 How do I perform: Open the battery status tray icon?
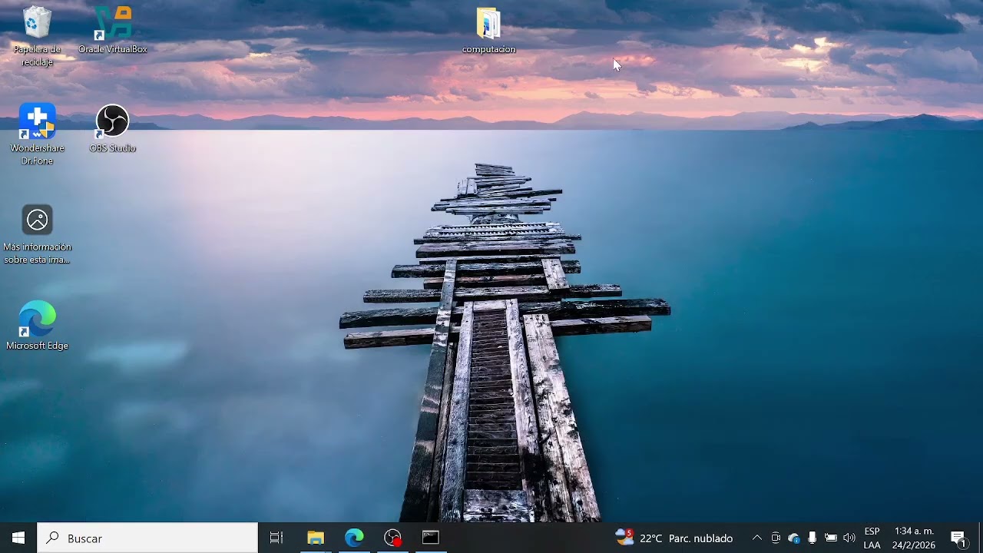(831, 538)
